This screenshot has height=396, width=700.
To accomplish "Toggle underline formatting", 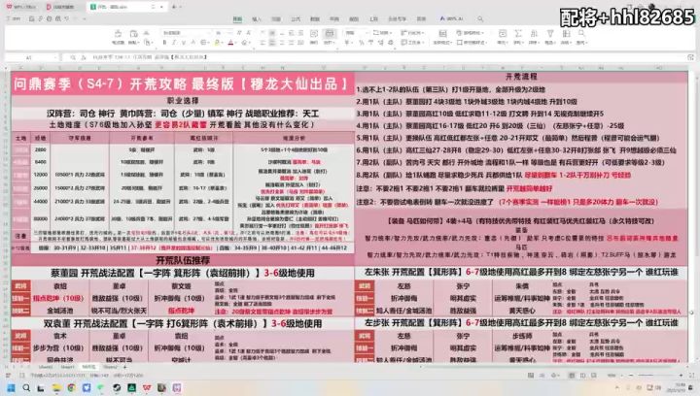I will [183, 43].
